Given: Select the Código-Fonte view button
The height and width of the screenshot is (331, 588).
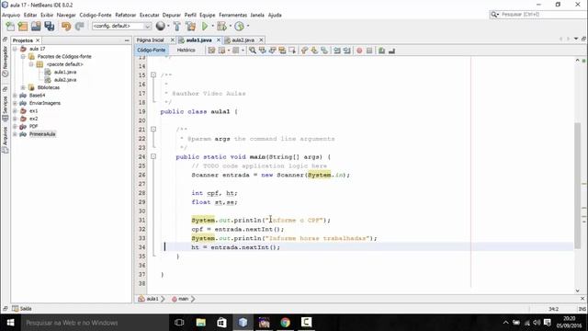Looking at the screenshot, I should [x=151, y=50].
